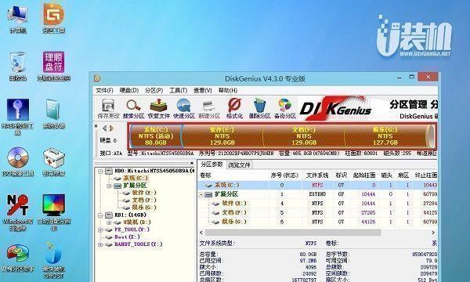The image size is (470, 282).
Task: Click the 起始柱面 column header
Action: click(x=364, y=175)
